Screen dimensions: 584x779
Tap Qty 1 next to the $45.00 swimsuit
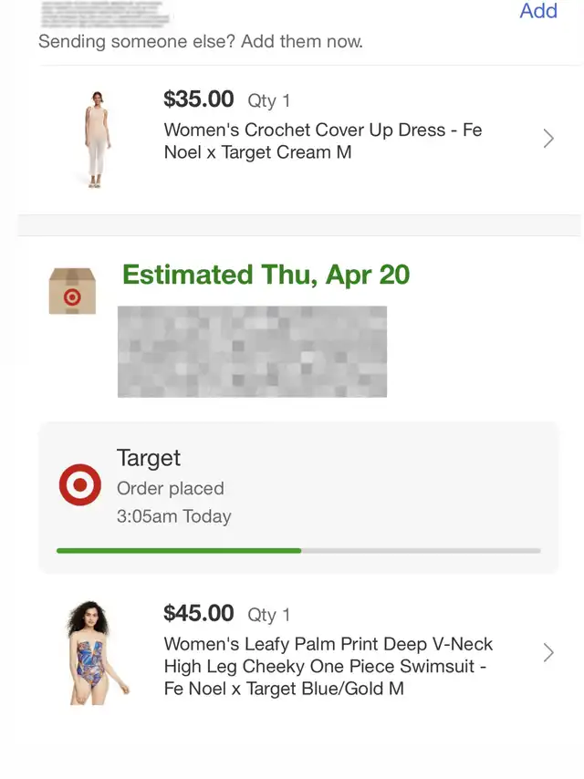tap(269, 615)
